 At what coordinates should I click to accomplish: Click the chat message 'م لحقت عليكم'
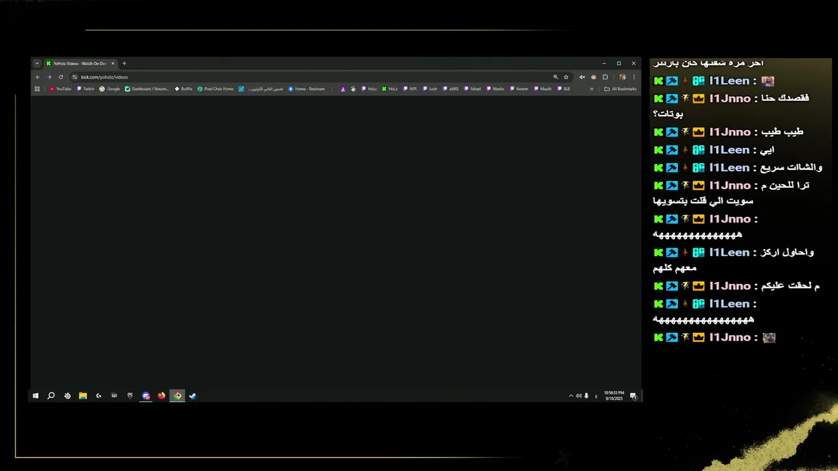coord(790,286)
